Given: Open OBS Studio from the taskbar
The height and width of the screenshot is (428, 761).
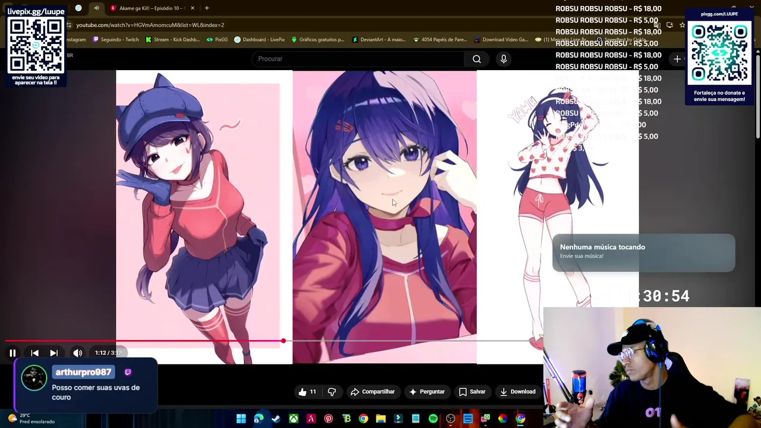Looking at the screenshot, I should [451, 419].
